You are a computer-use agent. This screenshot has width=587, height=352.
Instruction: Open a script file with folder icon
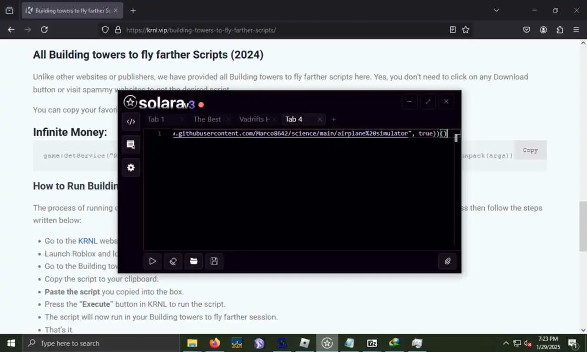[194, 261]
